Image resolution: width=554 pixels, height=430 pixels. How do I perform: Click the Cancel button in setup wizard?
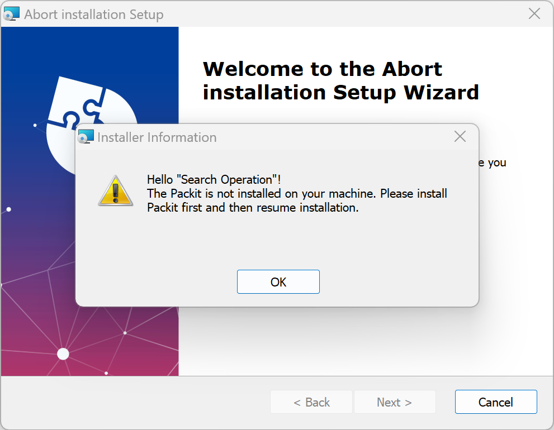[x=496, y=402]
